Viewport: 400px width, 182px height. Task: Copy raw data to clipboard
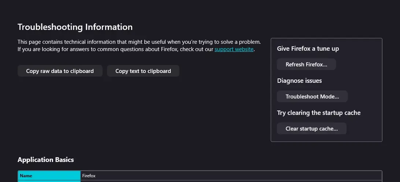pyautogui.click(x=60, y=71)
